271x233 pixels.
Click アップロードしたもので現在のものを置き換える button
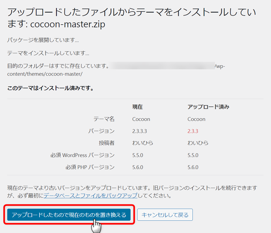coord(69,215)
